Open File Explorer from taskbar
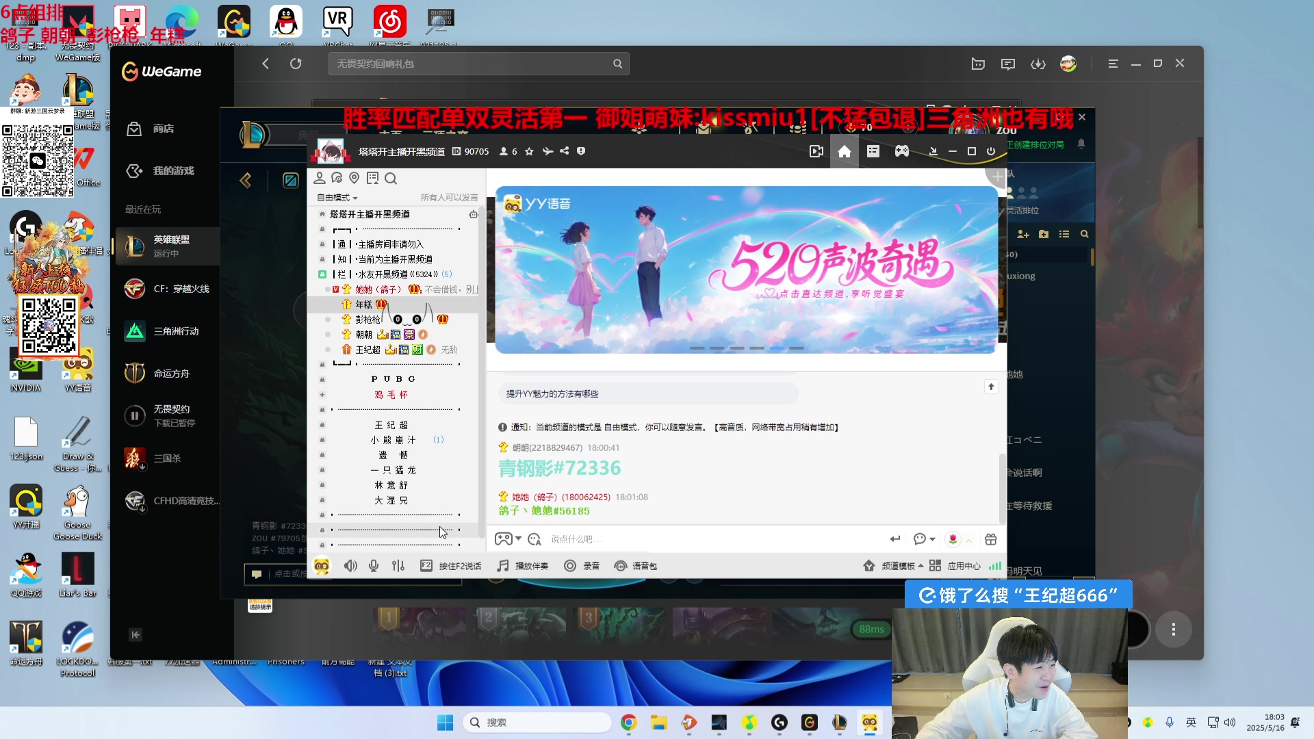 [658, 723]
